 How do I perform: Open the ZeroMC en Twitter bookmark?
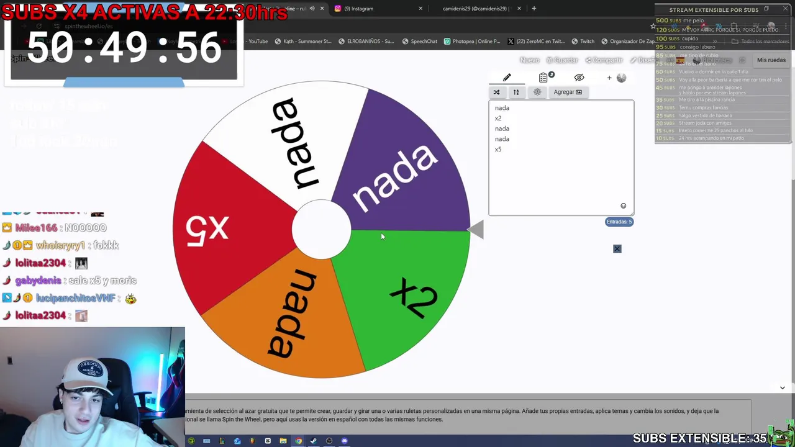pyautogui.click(x=536, y=42)
